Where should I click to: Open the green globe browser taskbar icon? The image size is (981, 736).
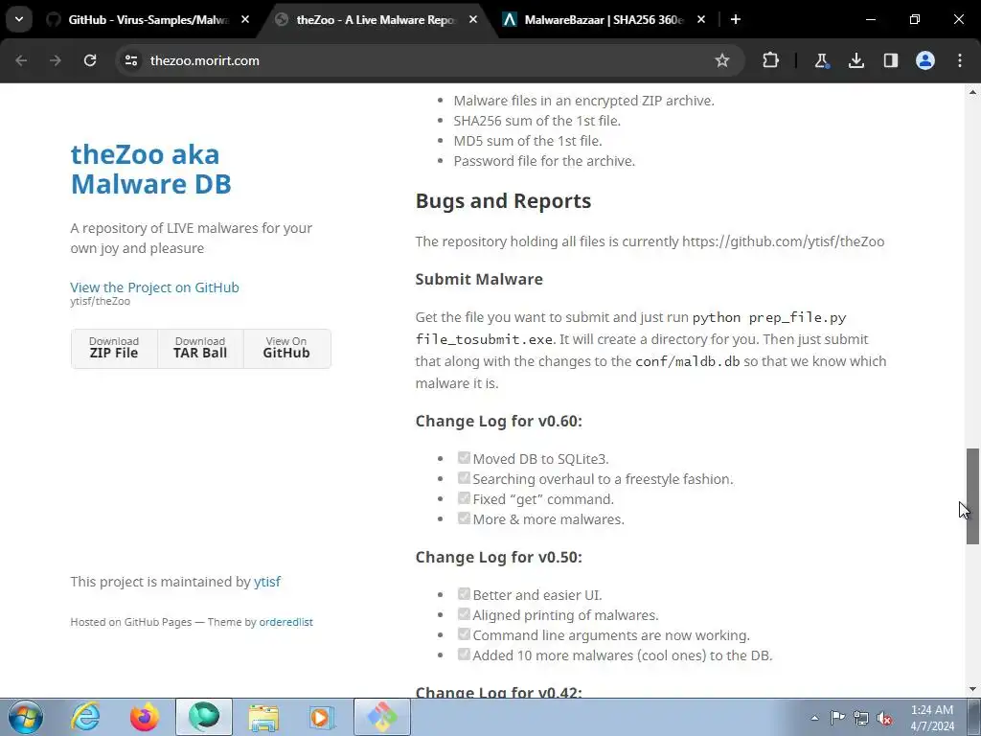(x=204, y=717)
